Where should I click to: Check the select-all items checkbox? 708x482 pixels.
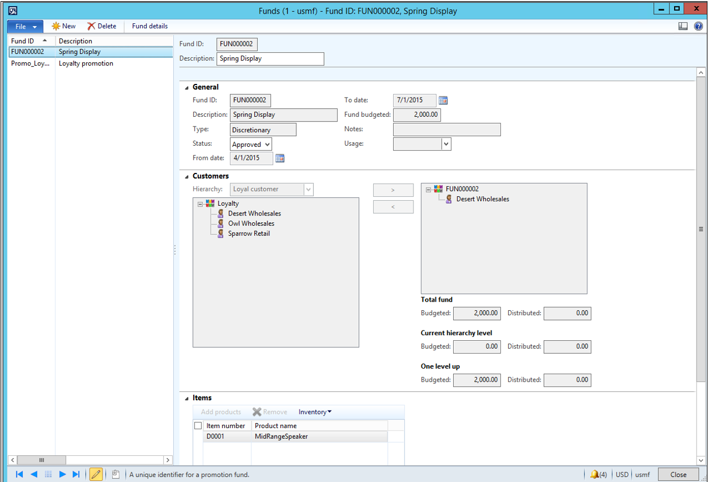198,425
